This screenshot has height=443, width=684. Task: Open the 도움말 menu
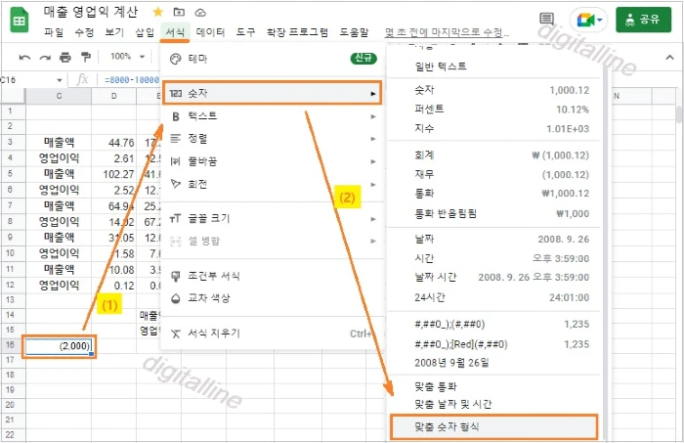(354, 32)
